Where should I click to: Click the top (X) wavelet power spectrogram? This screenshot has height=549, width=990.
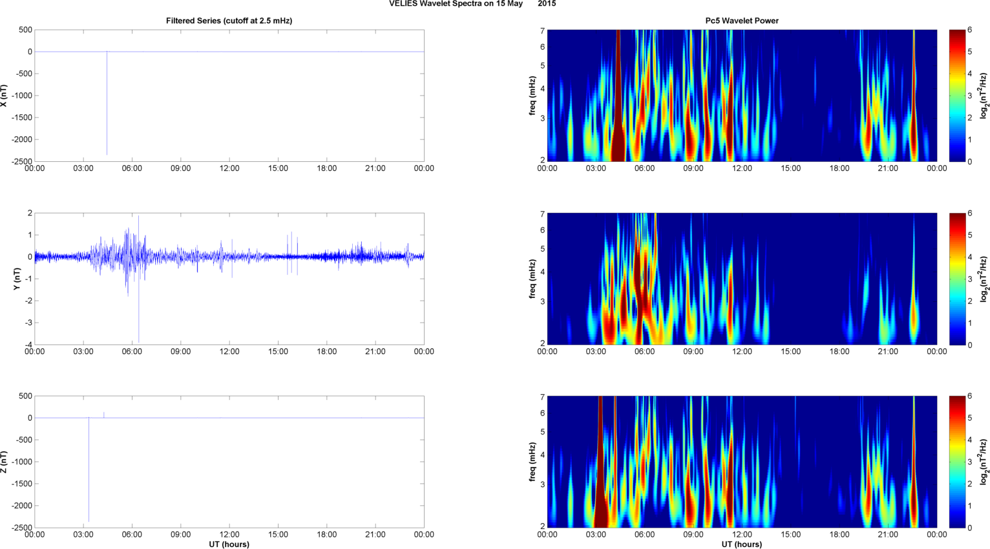[742, 95]
